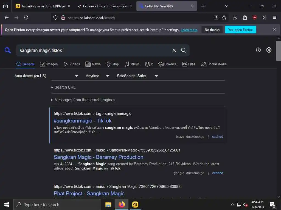Bookmark this page with star icon
The height and width of the screenshot is (210, 281).
[x=224, y=17]
